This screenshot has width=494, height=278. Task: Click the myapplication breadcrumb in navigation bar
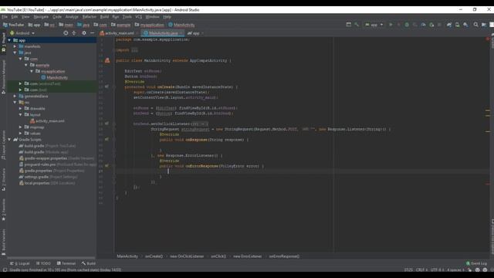pyautogui.click(x=149, y=25)
